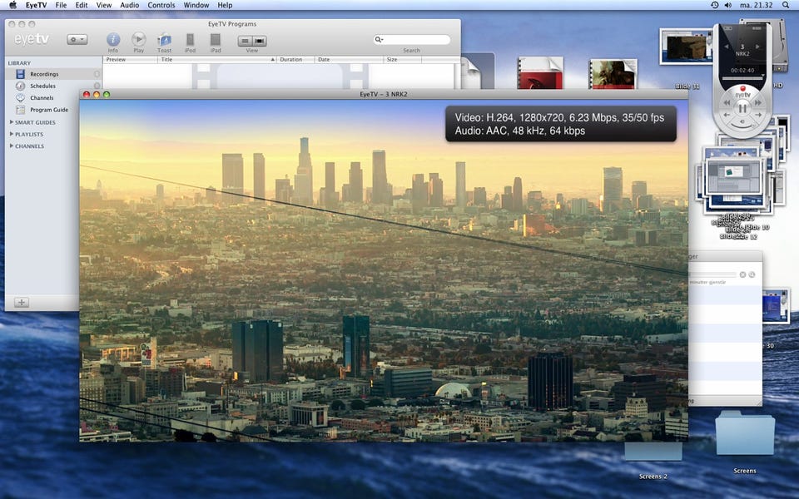Expand the Smart Guides section

point(12,122)
